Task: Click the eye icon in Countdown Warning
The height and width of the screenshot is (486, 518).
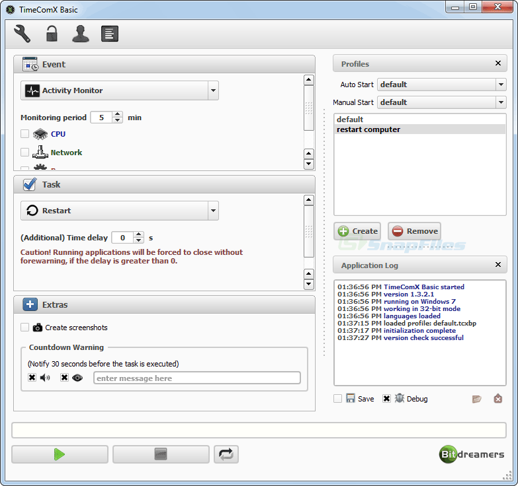Action: click(x=77, y=378)
